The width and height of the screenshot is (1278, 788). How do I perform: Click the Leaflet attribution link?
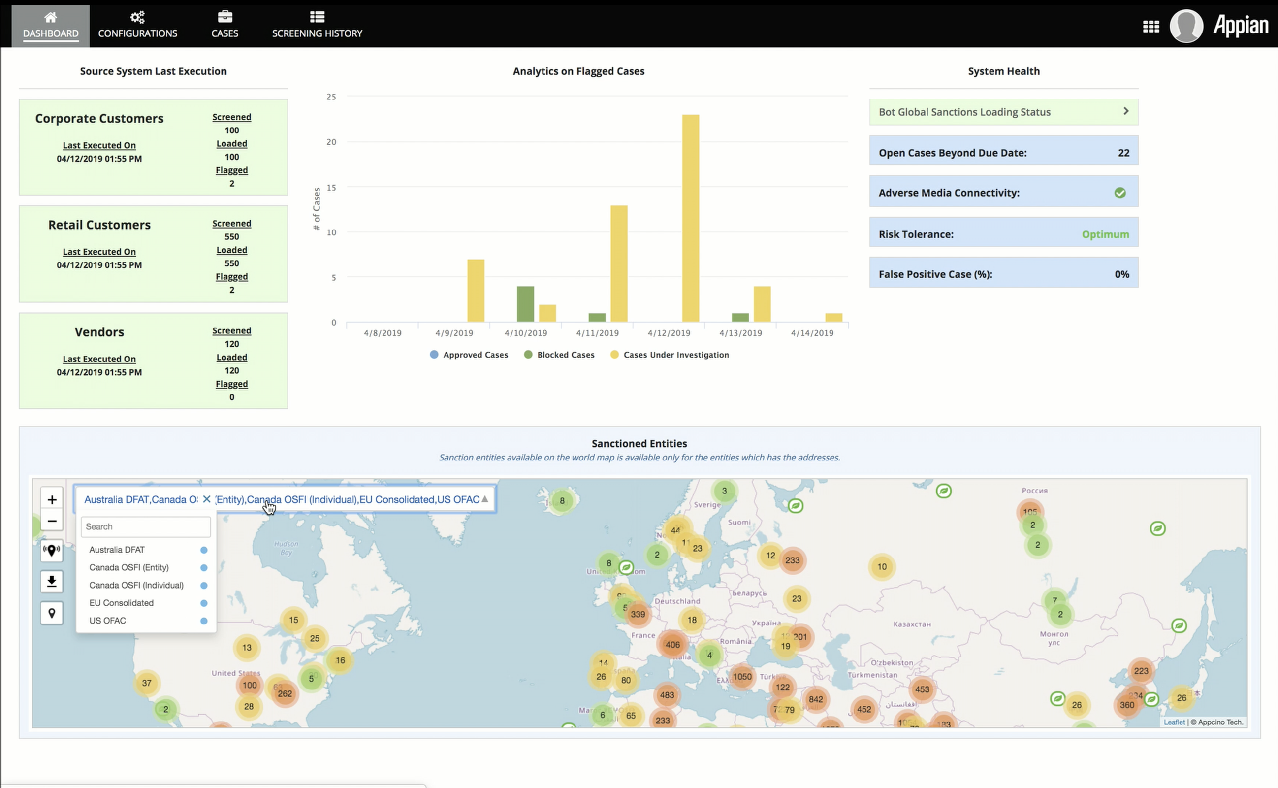click(1174, 722)
